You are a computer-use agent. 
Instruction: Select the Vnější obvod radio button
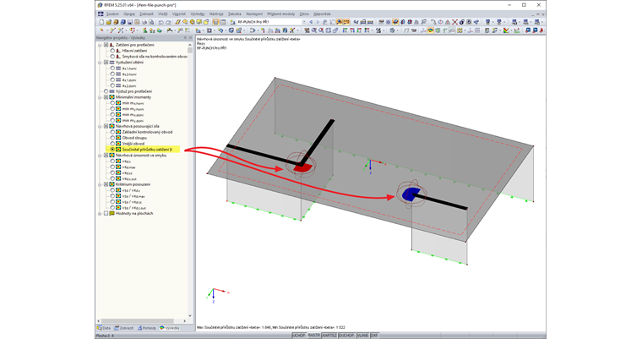click(x=112, y=144)
